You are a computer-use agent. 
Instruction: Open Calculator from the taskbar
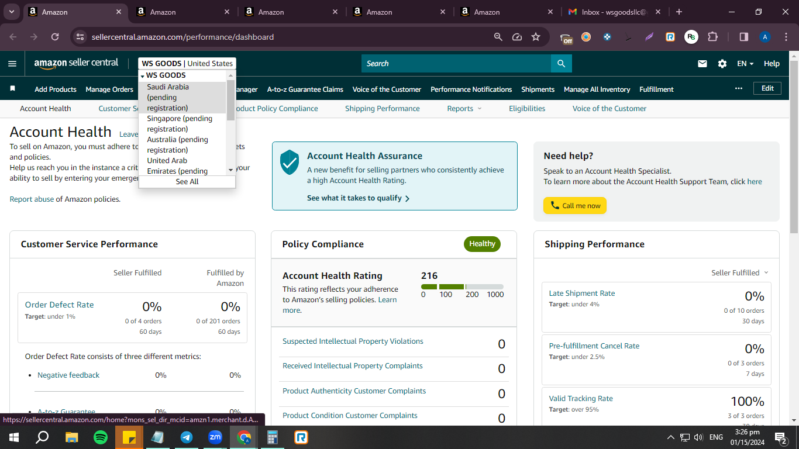[273, 437]
